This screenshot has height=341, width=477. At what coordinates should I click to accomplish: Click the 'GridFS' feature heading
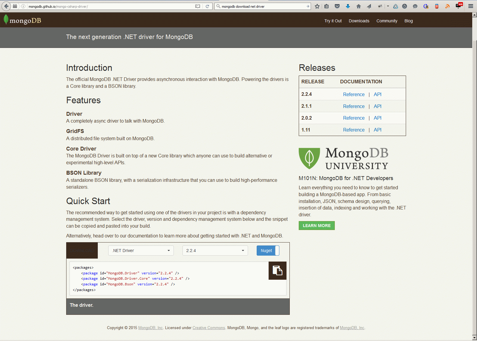(x=75, y=131)
